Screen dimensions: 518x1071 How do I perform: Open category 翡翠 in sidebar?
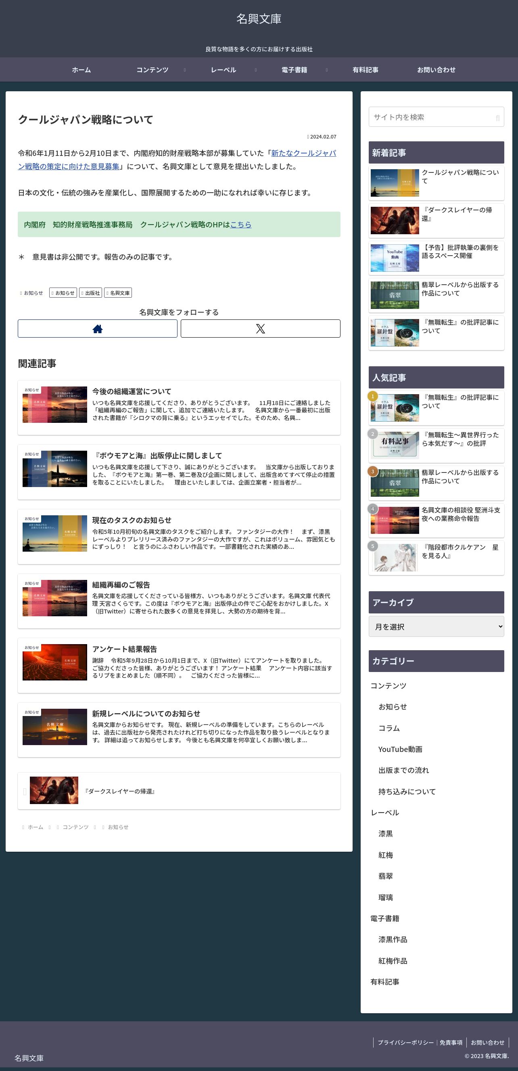[386, 876]
